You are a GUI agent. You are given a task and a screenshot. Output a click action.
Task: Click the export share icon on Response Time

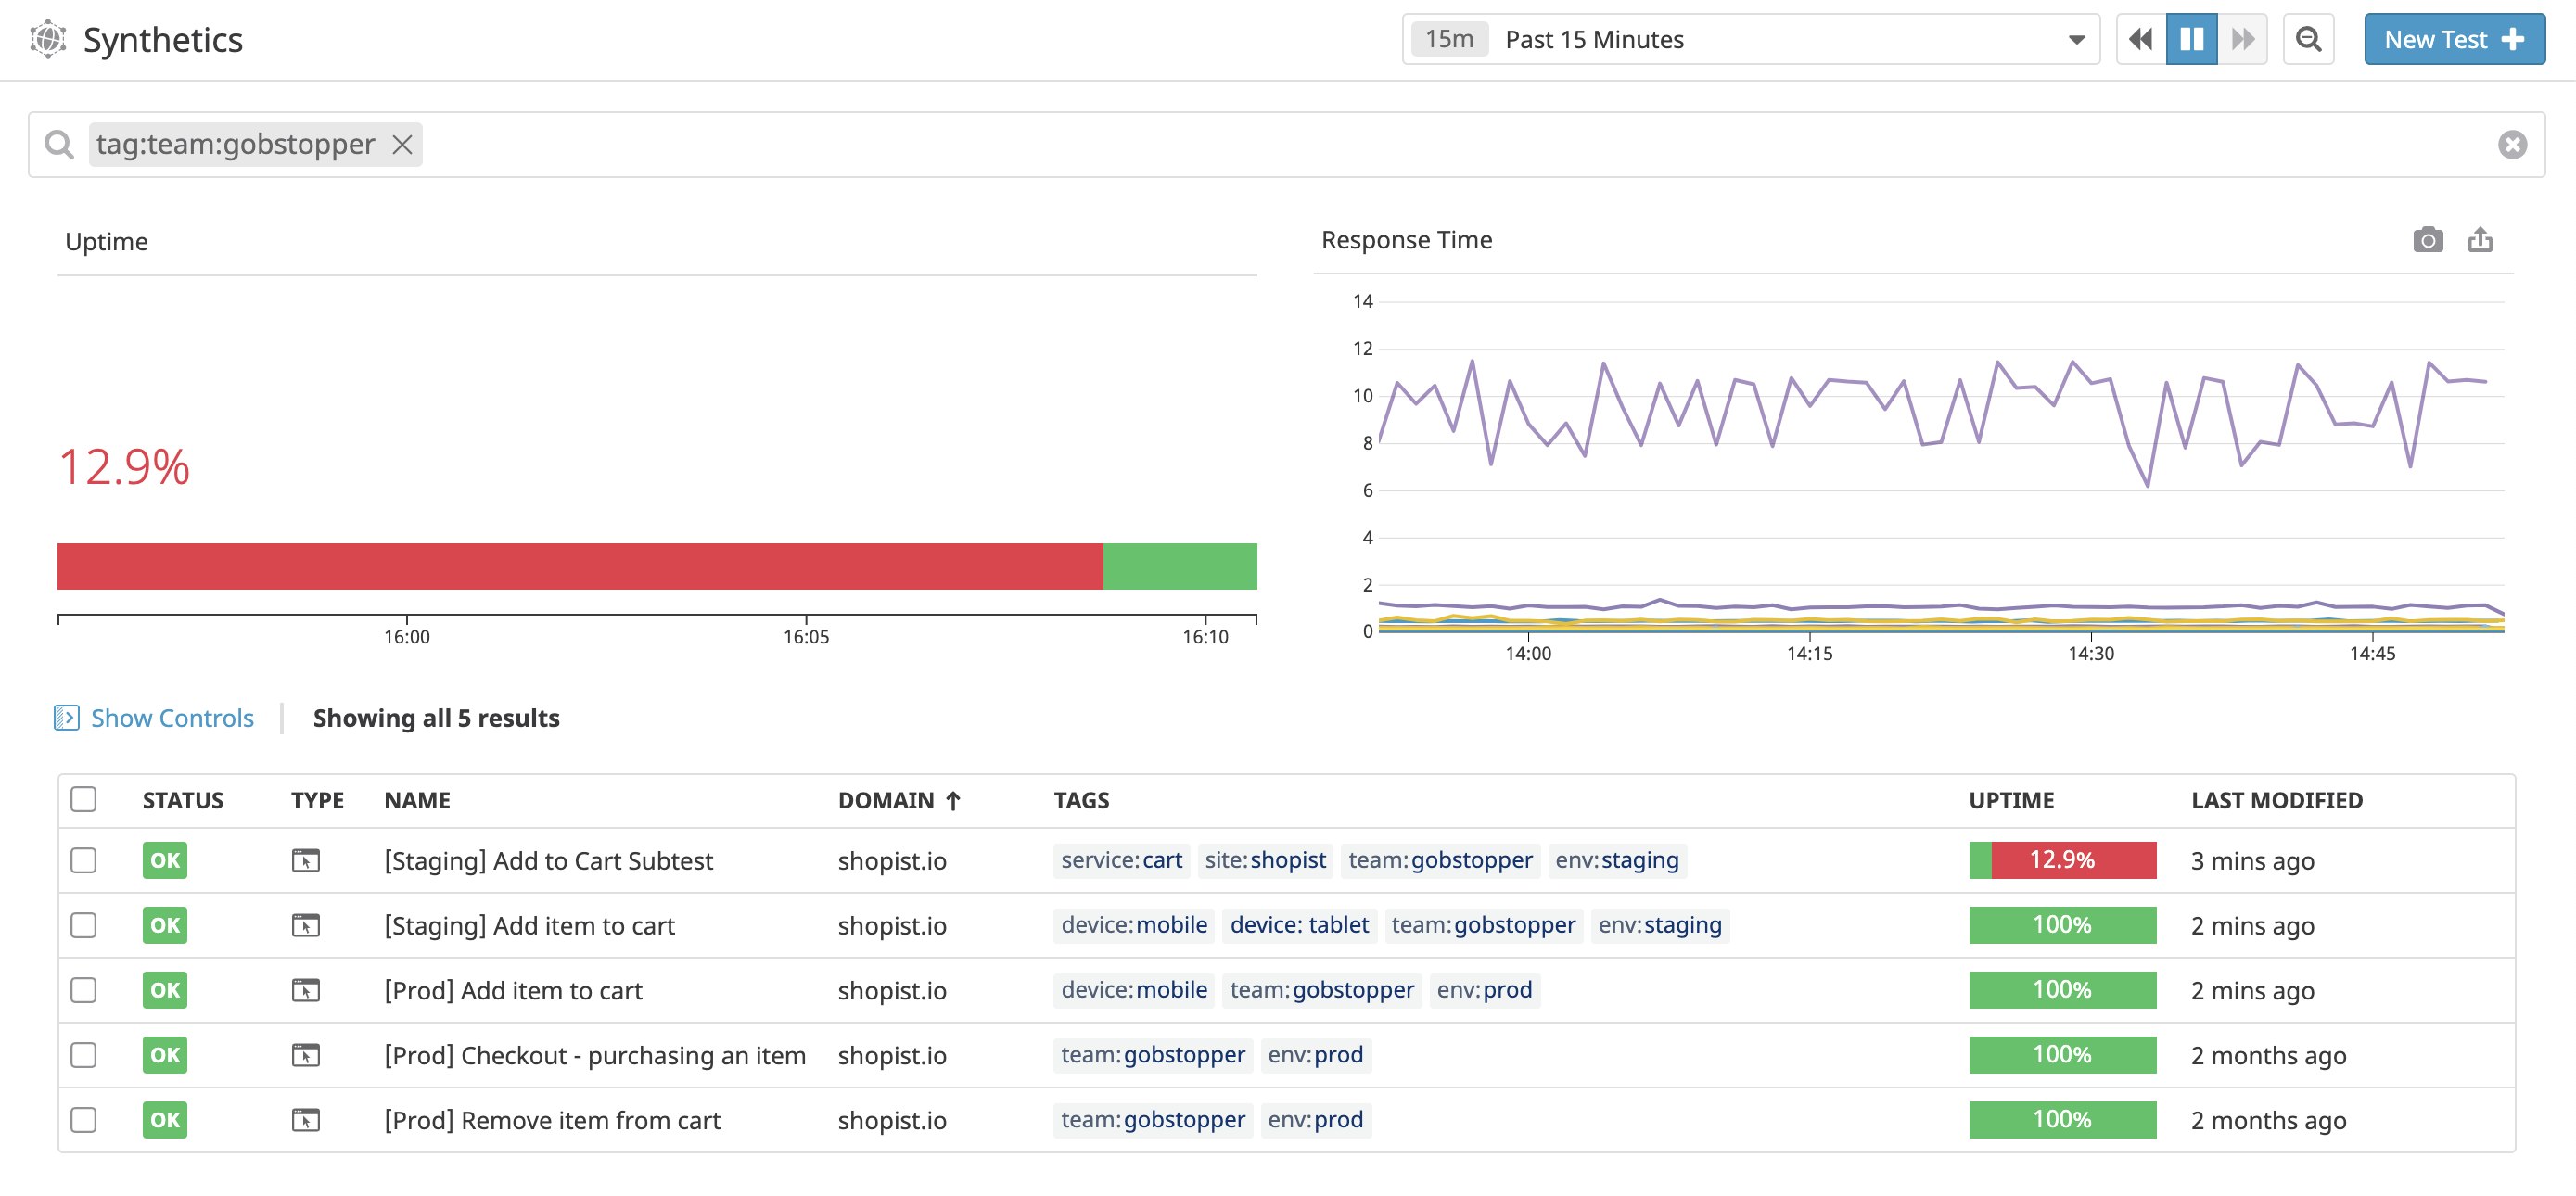[x=2480, y=240]
